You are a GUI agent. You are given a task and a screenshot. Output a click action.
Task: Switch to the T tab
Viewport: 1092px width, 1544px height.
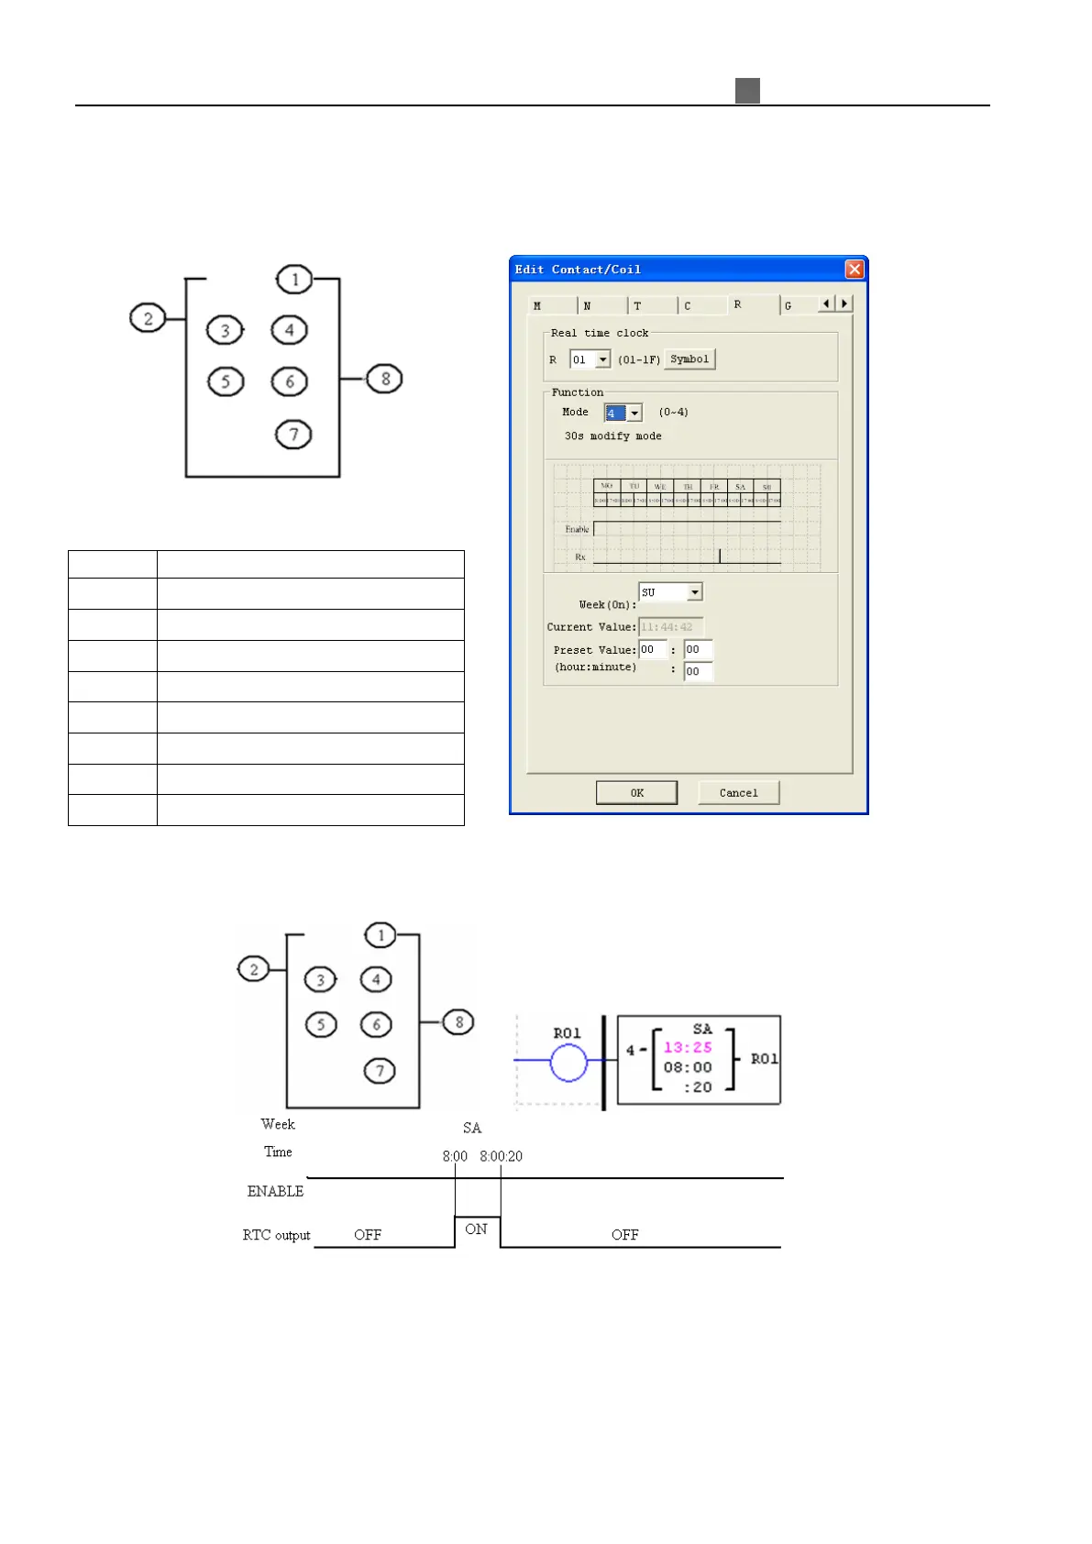click(654, 306)
